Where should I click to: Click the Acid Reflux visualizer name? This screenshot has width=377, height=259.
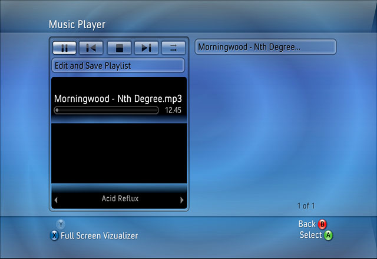[x=120, y=198]
